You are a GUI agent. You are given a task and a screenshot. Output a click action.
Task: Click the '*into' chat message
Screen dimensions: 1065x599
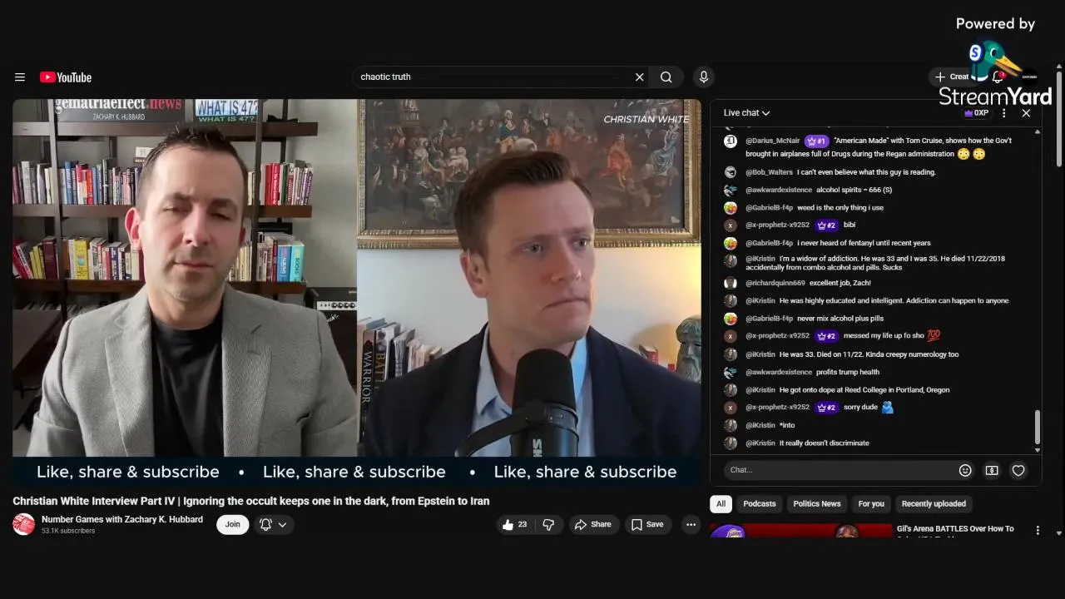(x=787, y=425)
